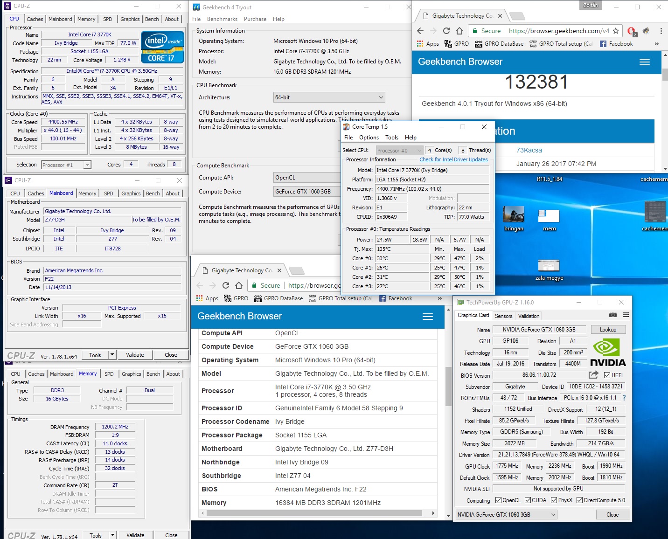The height and width of the screenshot is (539, 668).
Task: Reload the Chrome page showing score 132381
Action: pos(446,31)
